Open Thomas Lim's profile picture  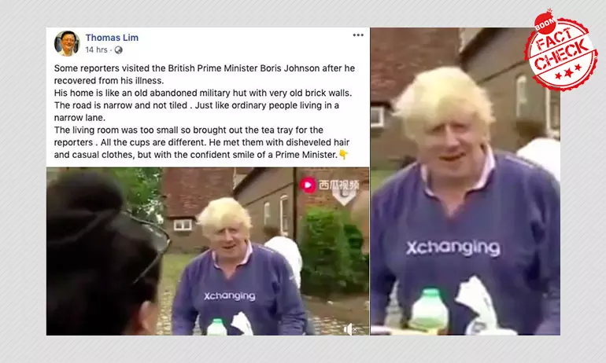(67, 43)
